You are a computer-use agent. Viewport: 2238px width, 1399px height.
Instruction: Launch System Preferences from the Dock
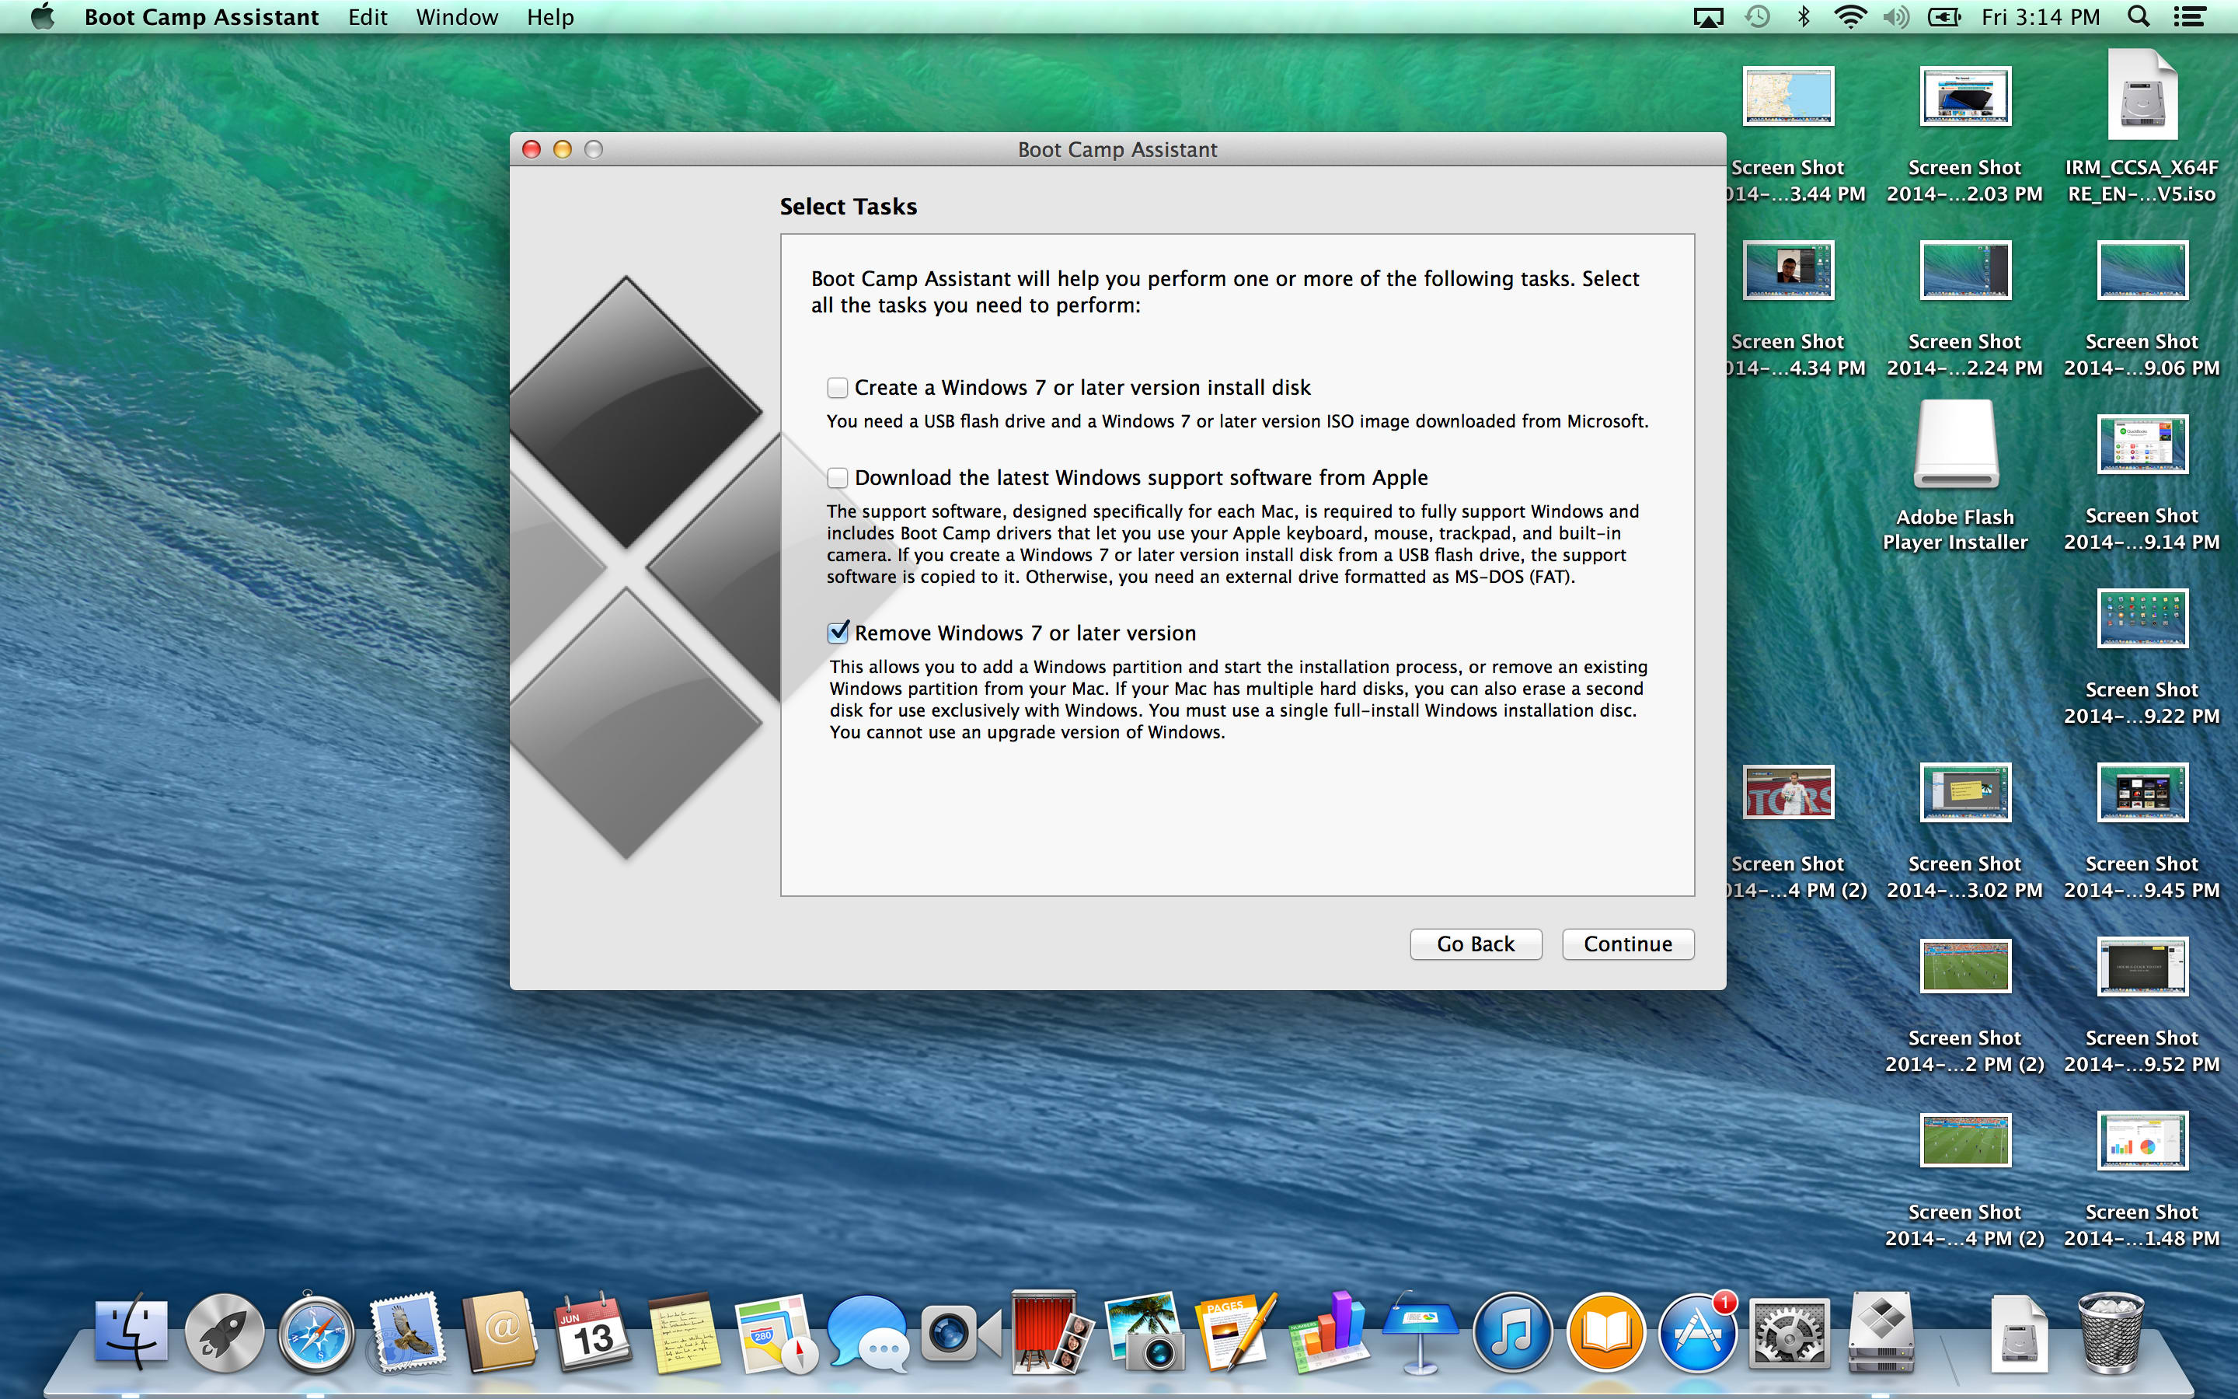[1791, 1332]
